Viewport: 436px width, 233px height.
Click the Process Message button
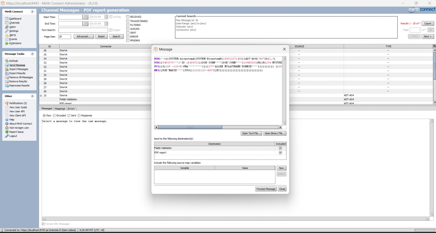point(266,189)
